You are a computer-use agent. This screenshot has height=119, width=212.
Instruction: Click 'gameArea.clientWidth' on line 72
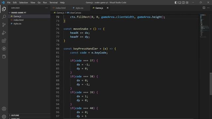point(118,17)
